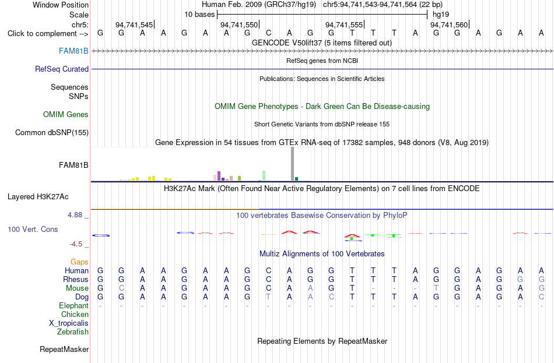Viewport: 554px width, 363px height.
Task: Select the Zebrafish species row label
Action: tap(73, 332)
